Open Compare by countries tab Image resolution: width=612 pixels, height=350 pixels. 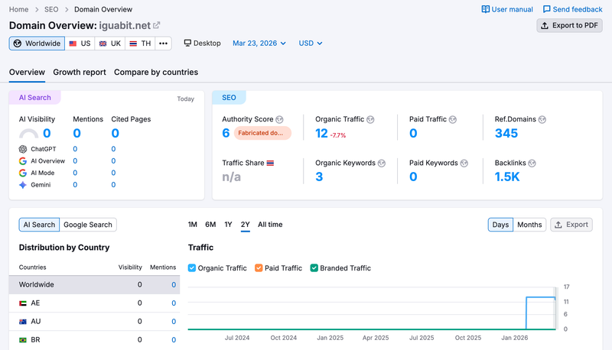[156, 72]
